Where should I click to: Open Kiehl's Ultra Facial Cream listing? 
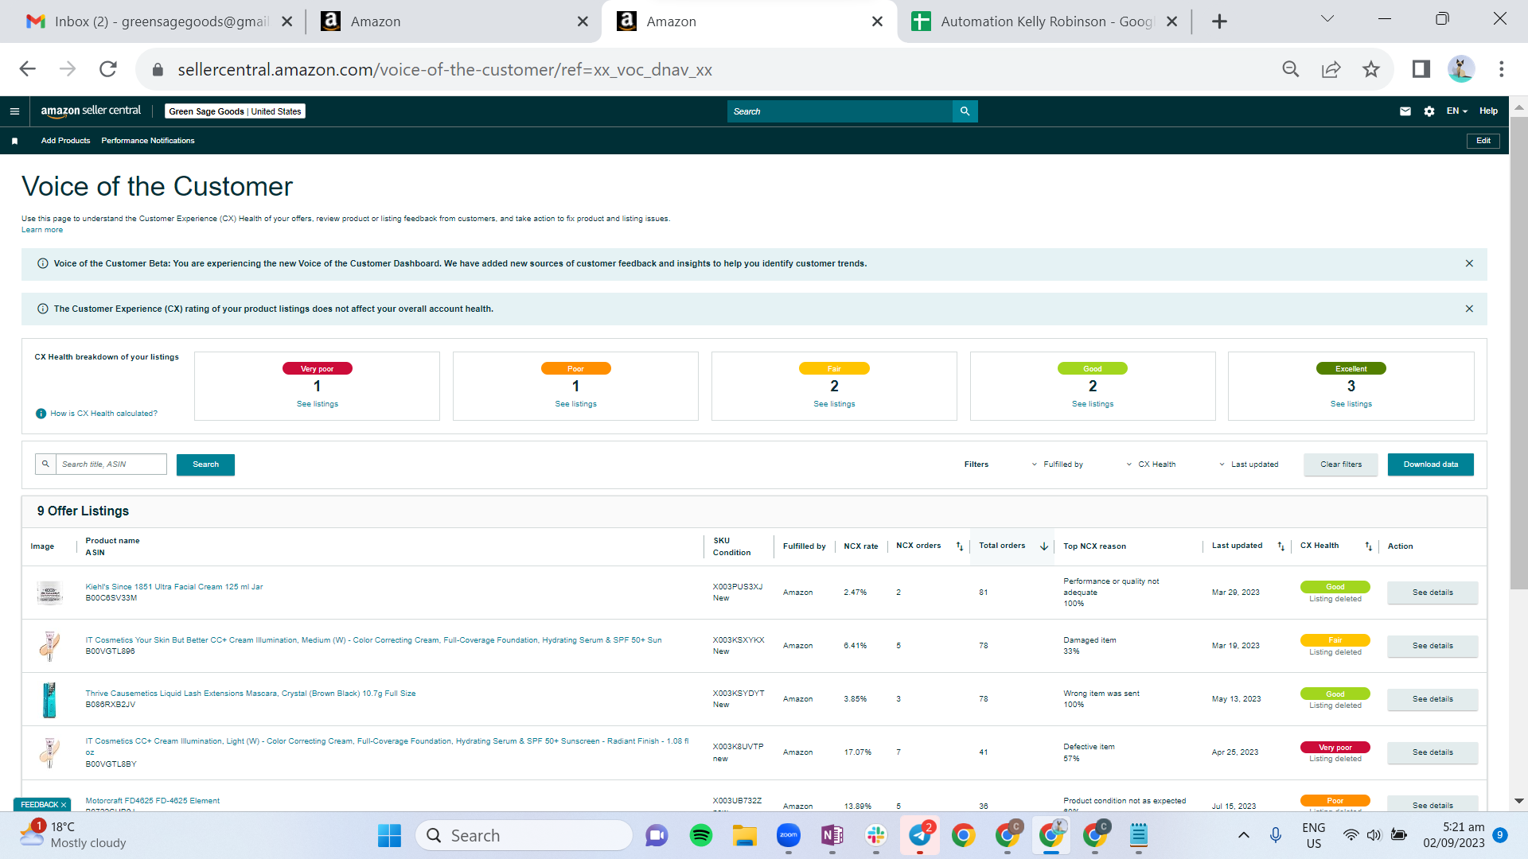(174, 587)
